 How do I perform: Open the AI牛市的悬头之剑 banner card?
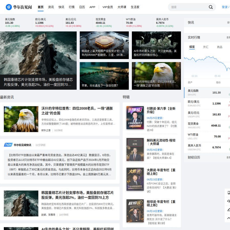point(156,45)
